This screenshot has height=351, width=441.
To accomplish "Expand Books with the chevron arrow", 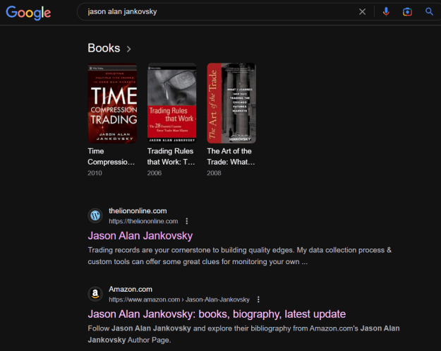I will tap(129, 49).
